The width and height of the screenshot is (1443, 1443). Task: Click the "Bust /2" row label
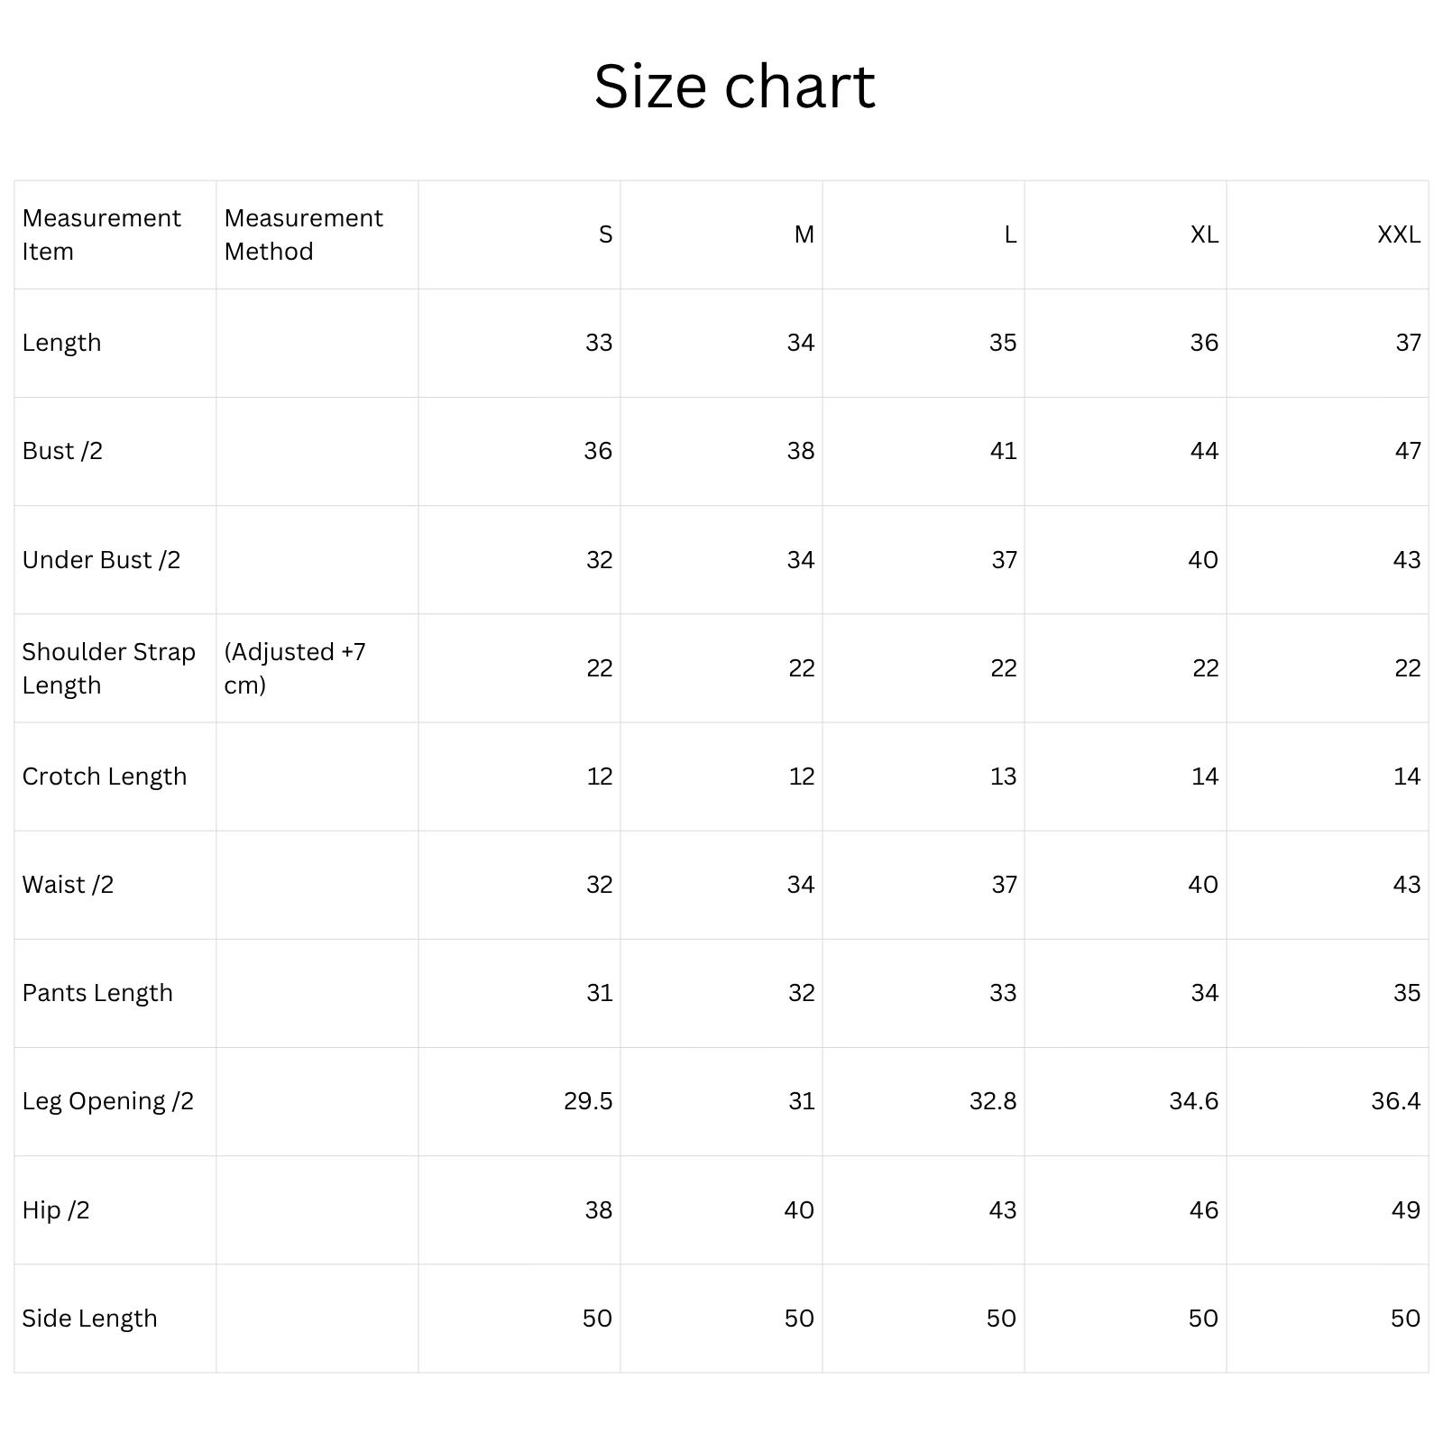coord(62,451)
